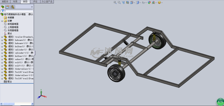Expand the kolben<1> component node

2,46
